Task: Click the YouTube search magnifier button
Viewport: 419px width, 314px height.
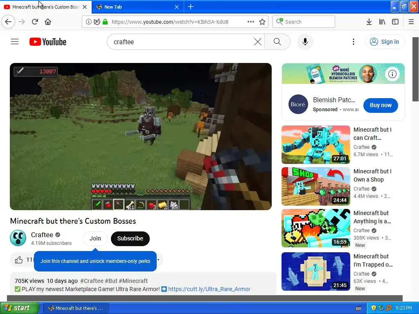Action: (x=277, y=42)
